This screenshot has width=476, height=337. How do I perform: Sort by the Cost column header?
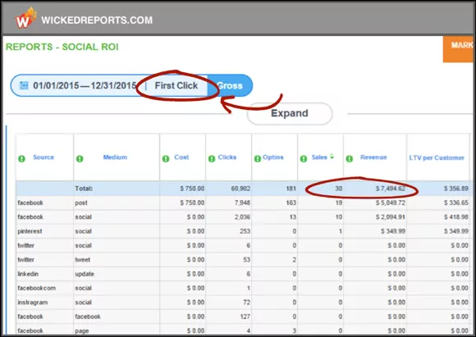[x=181, y=157]
